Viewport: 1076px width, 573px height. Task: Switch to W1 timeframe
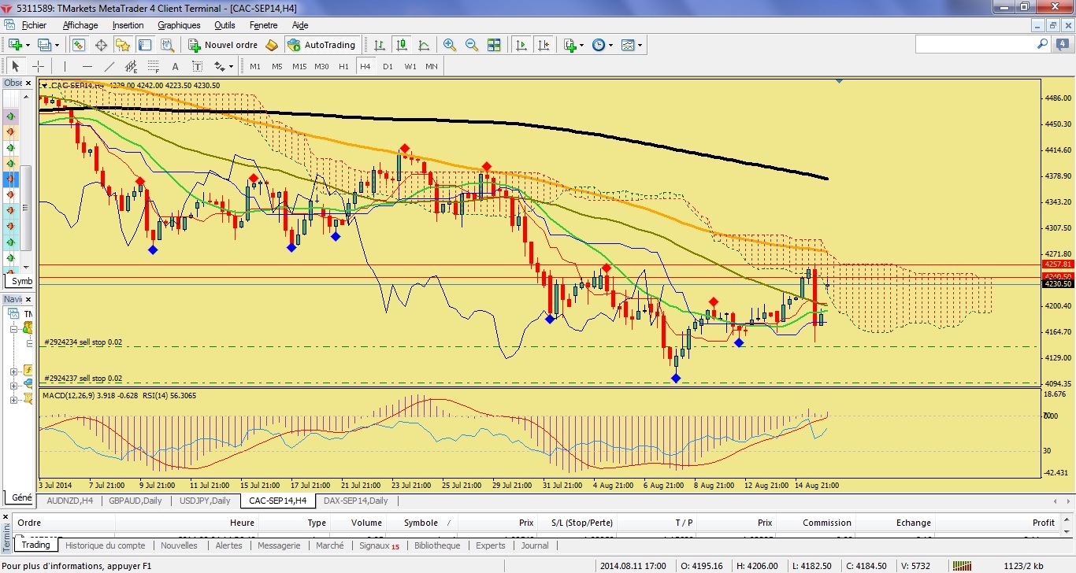pos(410,66)
